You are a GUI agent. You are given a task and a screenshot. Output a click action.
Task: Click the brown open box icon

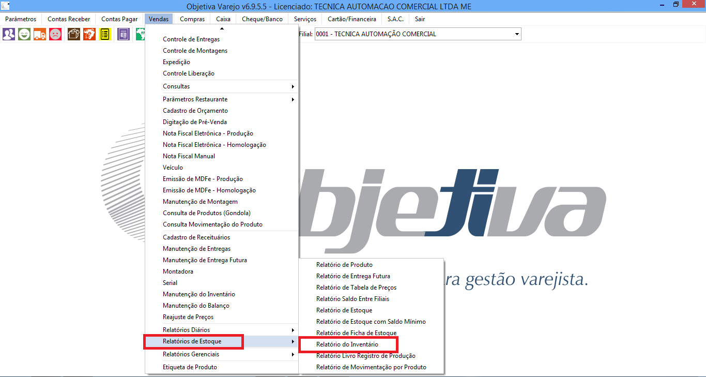tap(74, 34)
